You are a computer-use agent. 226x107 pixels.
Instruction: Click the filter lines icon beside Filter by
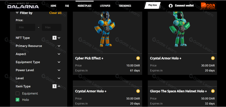[x=17, y=13]
